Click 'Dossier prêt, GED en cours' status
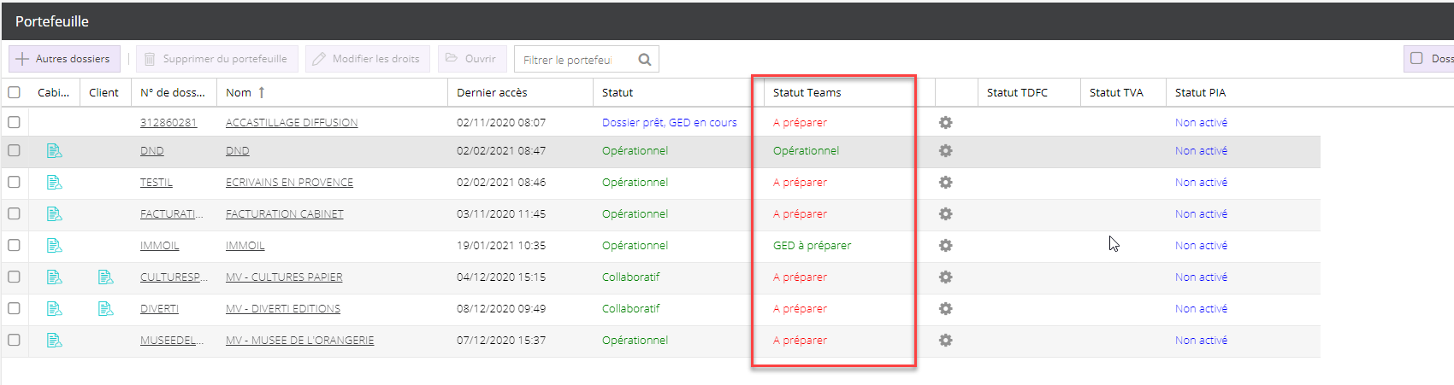This screenshot has width=1454, height=385. click(x=669, y=123)
